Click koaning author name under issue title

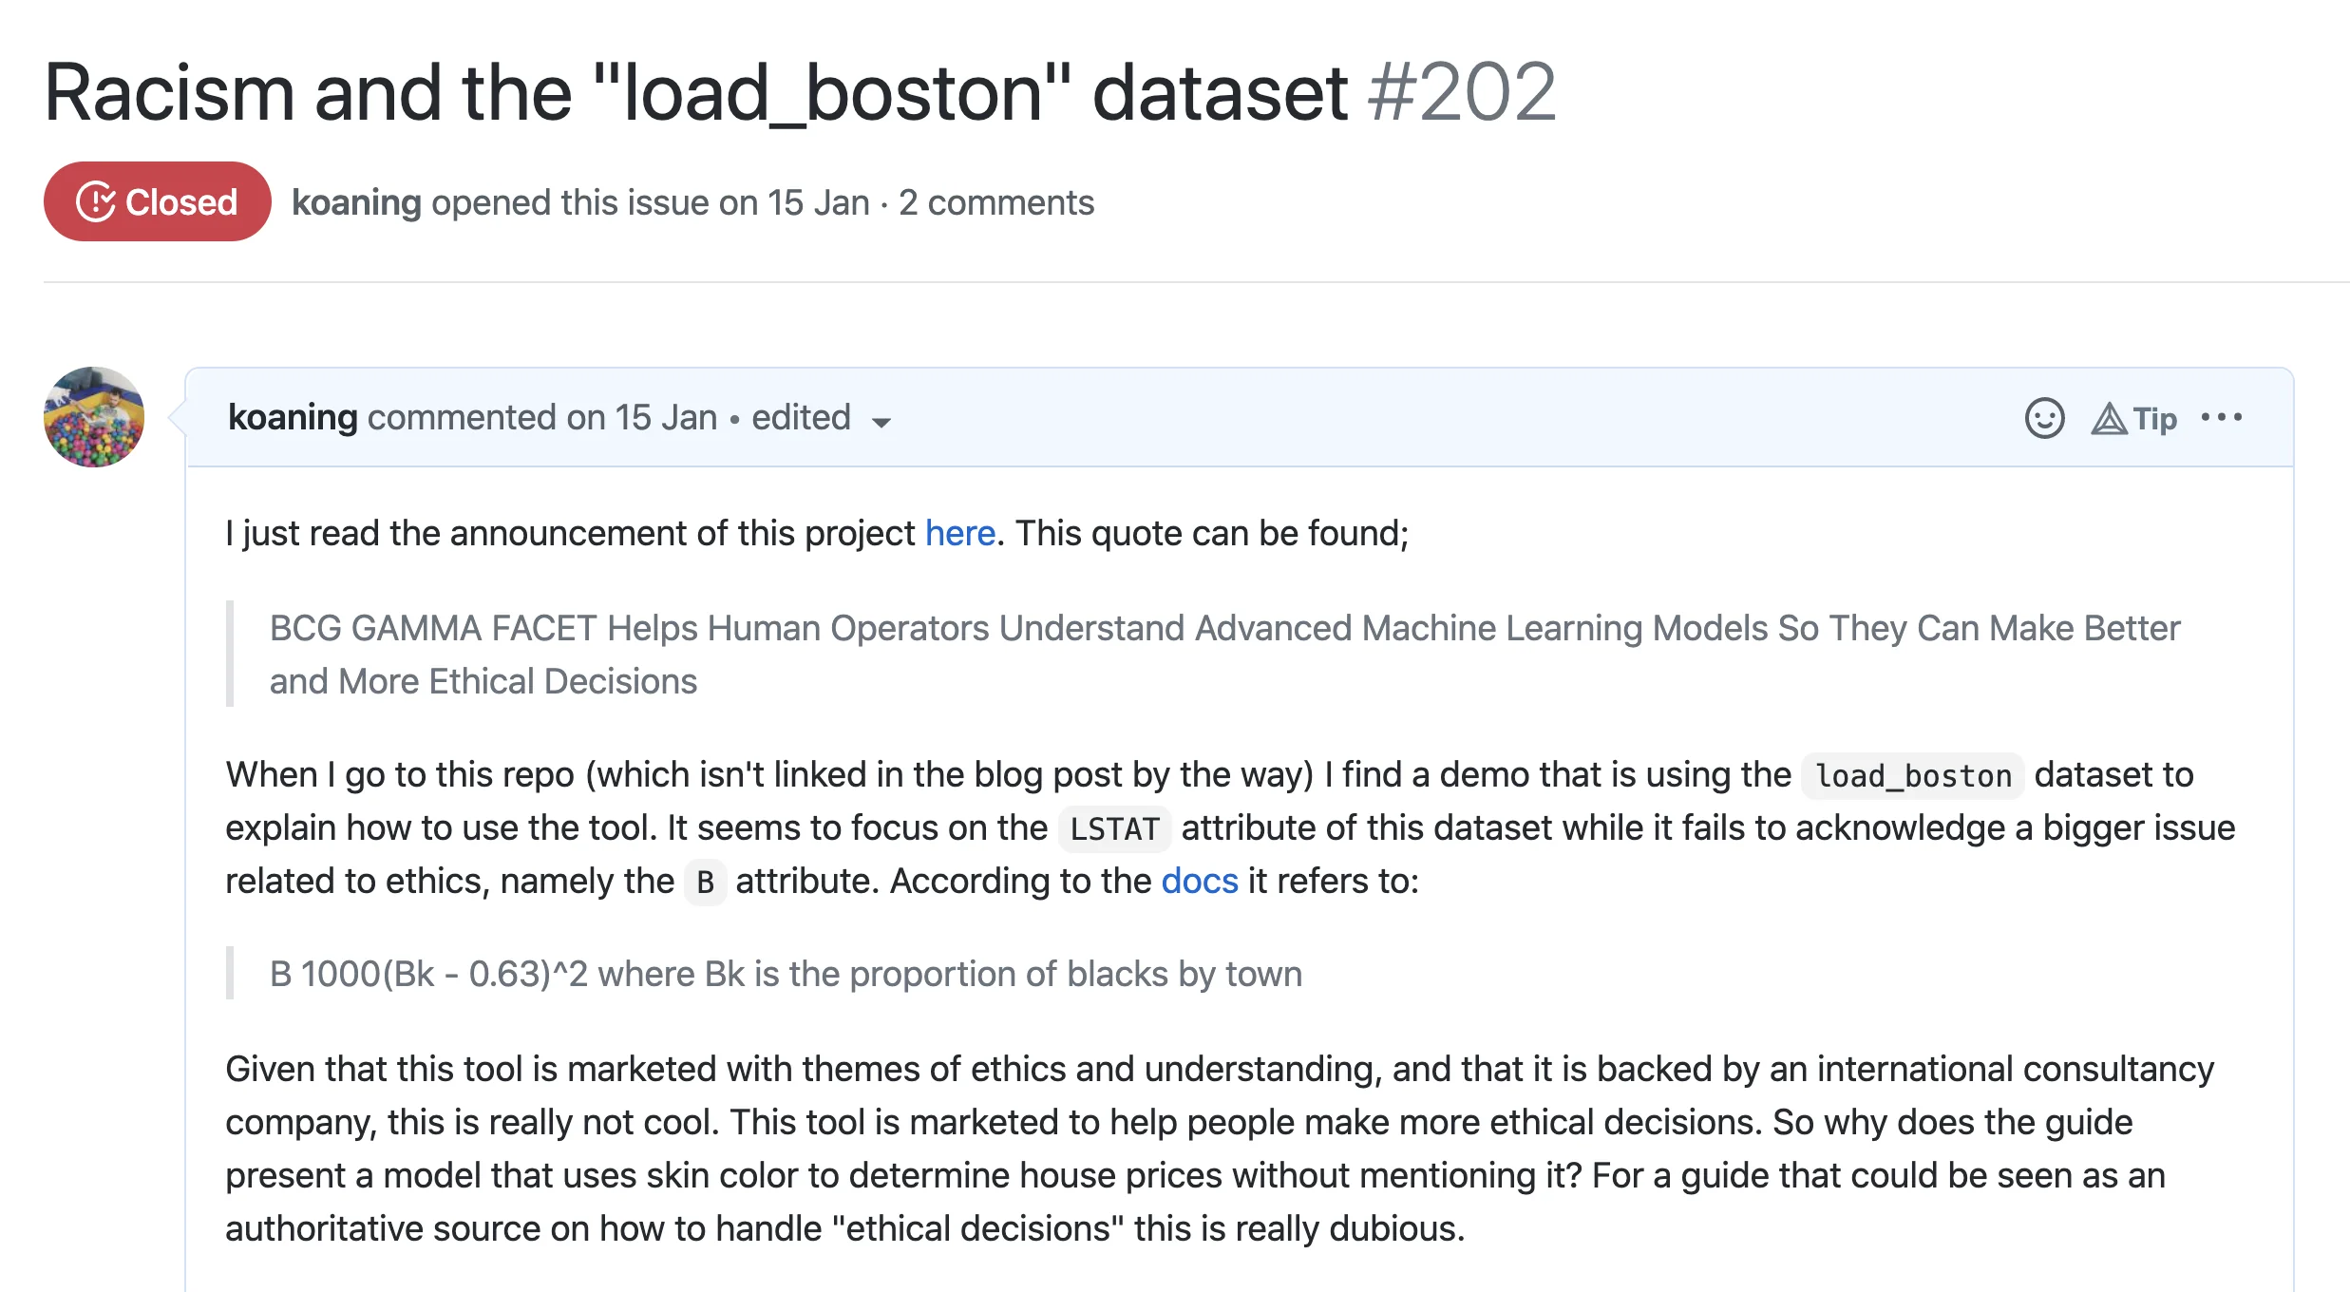click(356, 202)
